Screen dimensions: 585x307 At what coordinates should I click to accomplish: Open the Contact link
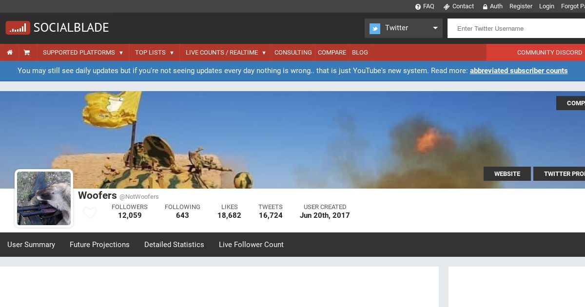click(463, 6)
